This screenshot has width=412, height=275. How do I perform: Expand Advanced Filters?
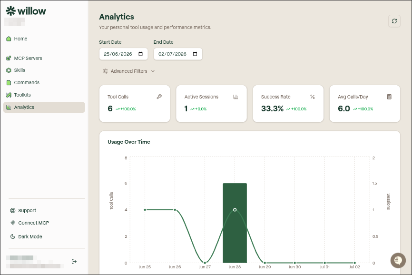[x=128, y=71]
